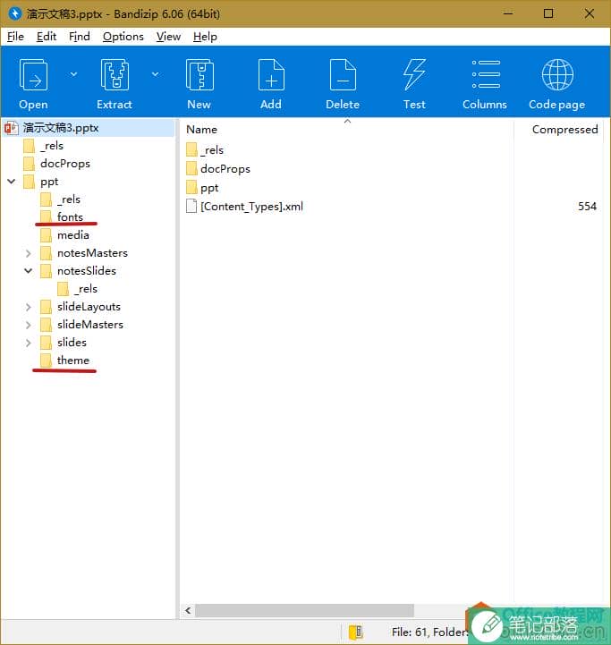Close the Bandizip window
Image resolution: width=611 pixels, height=645 pixels.
590,13
